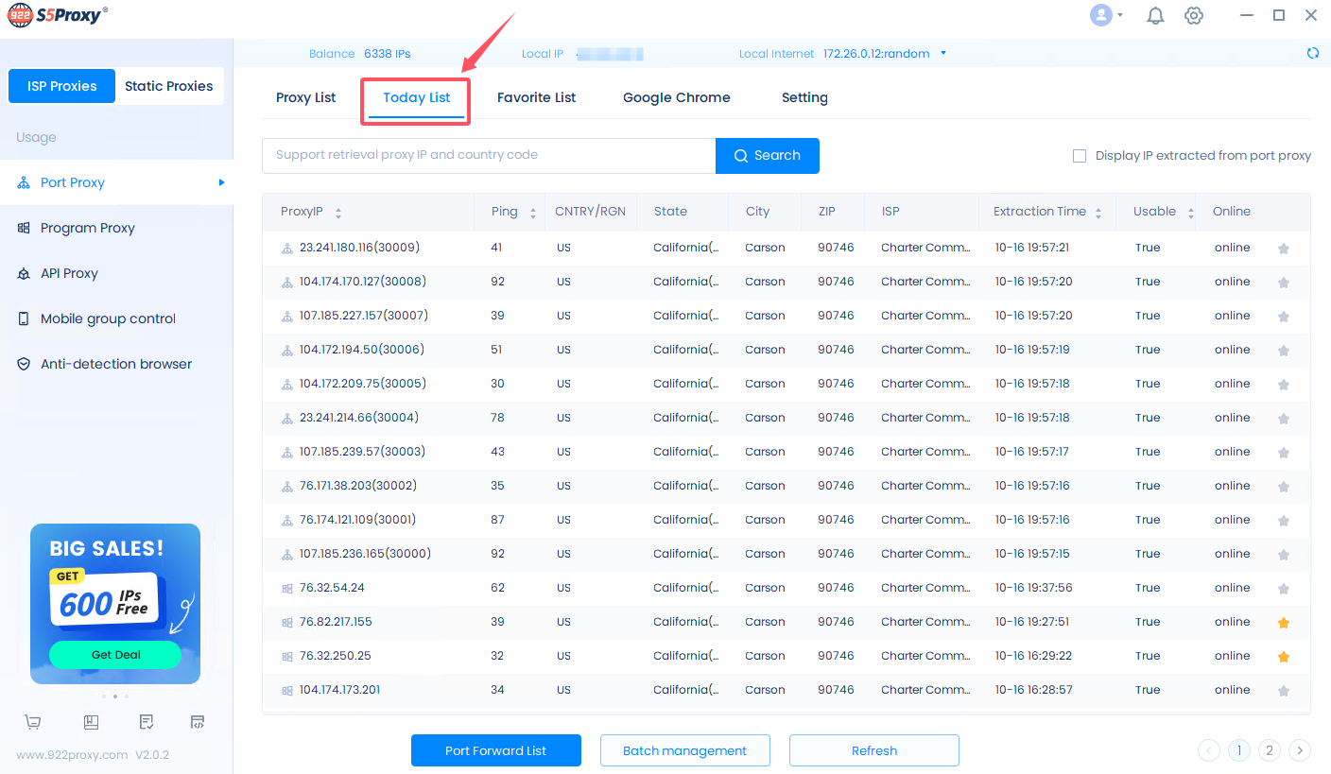Select the third banner carousel dot
1331x774 pixels.
click(x=127, y=697)
